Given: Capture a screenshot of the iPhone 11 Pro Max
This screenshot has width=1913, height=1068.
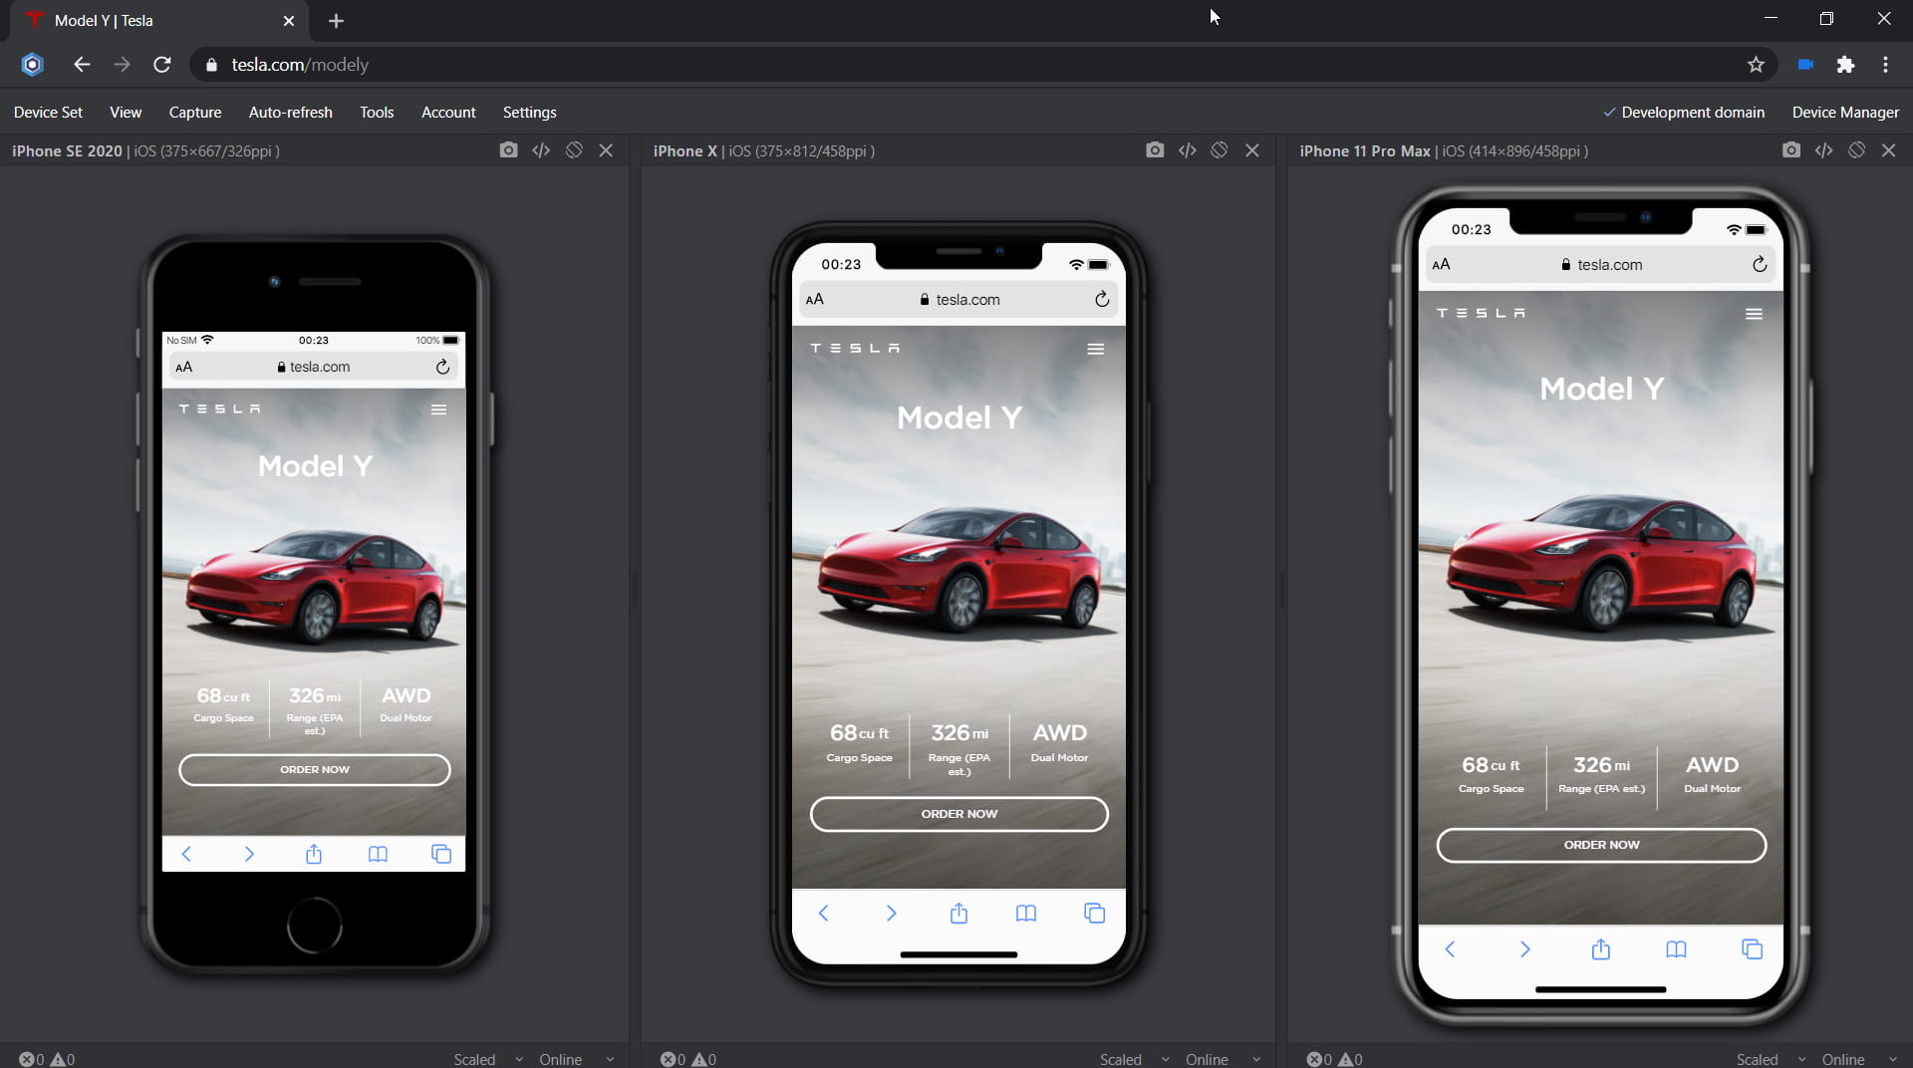Looking at the screenshot, I should point(1790,150).
